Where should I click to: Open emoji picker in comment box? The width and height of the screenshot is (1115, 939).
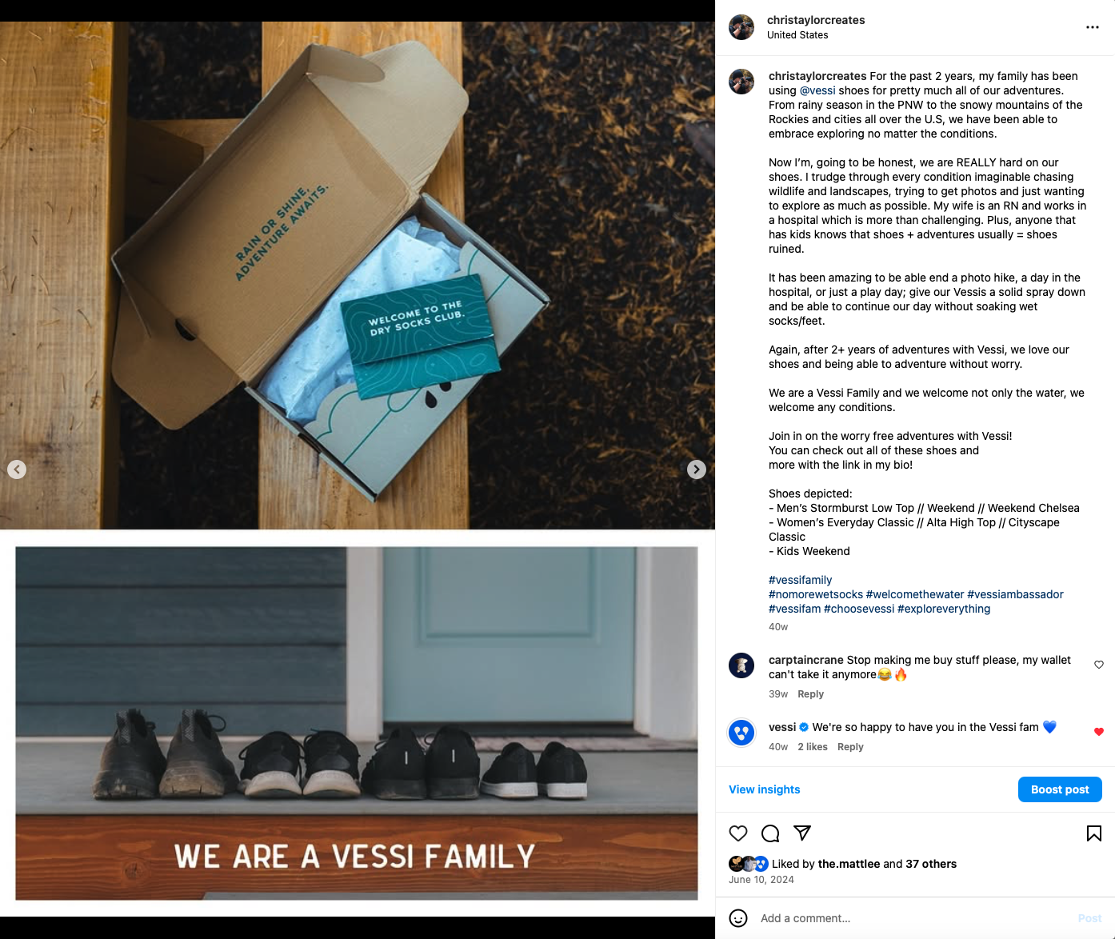(738, 918)
